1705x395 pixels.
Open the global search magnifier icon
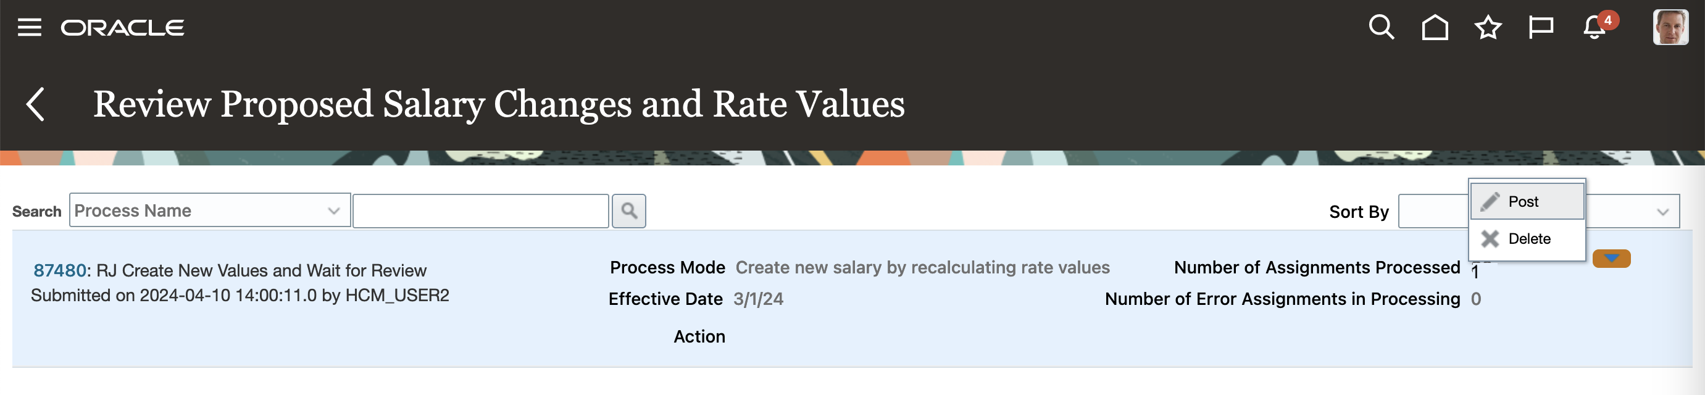[1381, 28]
